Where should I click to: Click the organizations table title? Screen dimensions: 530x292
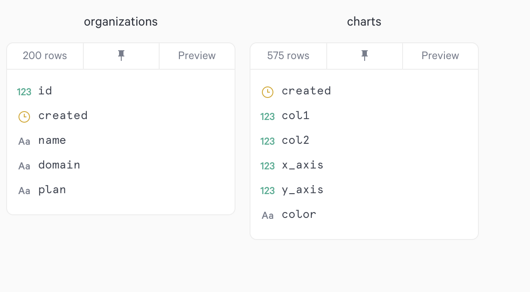[121, 22]
